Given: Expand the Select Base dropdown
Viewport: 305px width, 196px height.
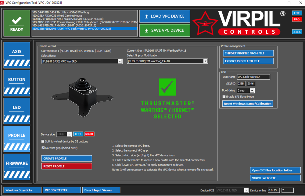Looking at the screenshot, I should click(x=120, y=61).
